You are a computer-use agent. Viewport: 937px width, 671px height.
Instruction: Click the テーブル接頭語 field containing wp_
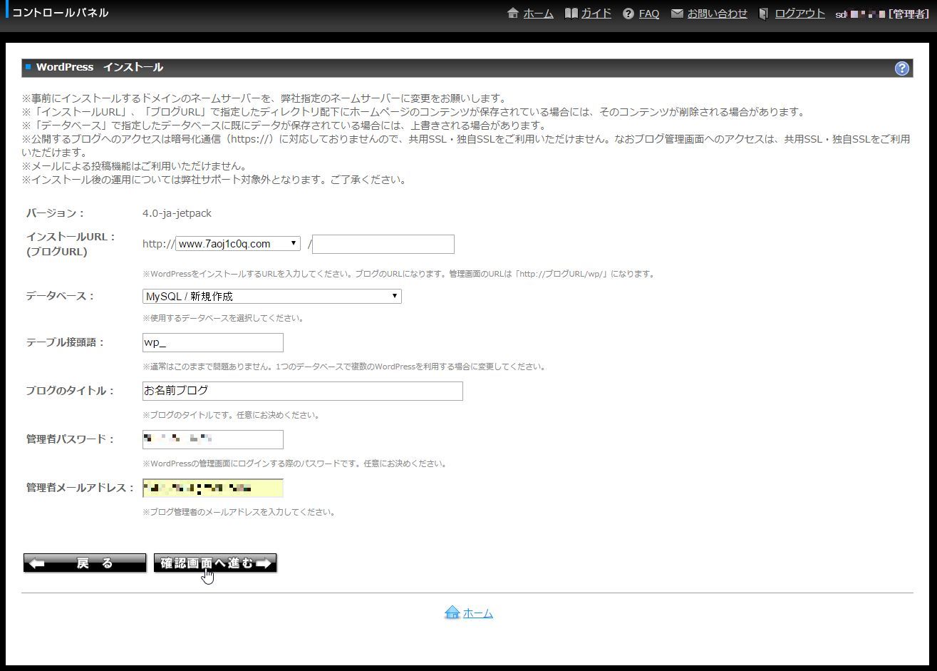pyautogui.click(x=213, y=342)
